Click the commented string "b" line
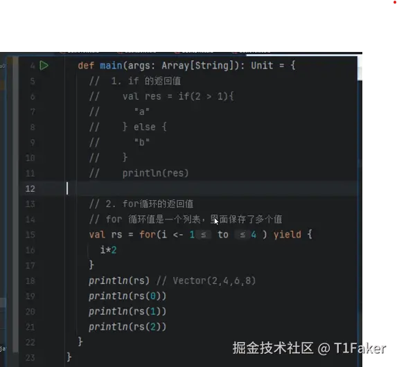Viewport: 397px width, 367px height. pos(142,142)
